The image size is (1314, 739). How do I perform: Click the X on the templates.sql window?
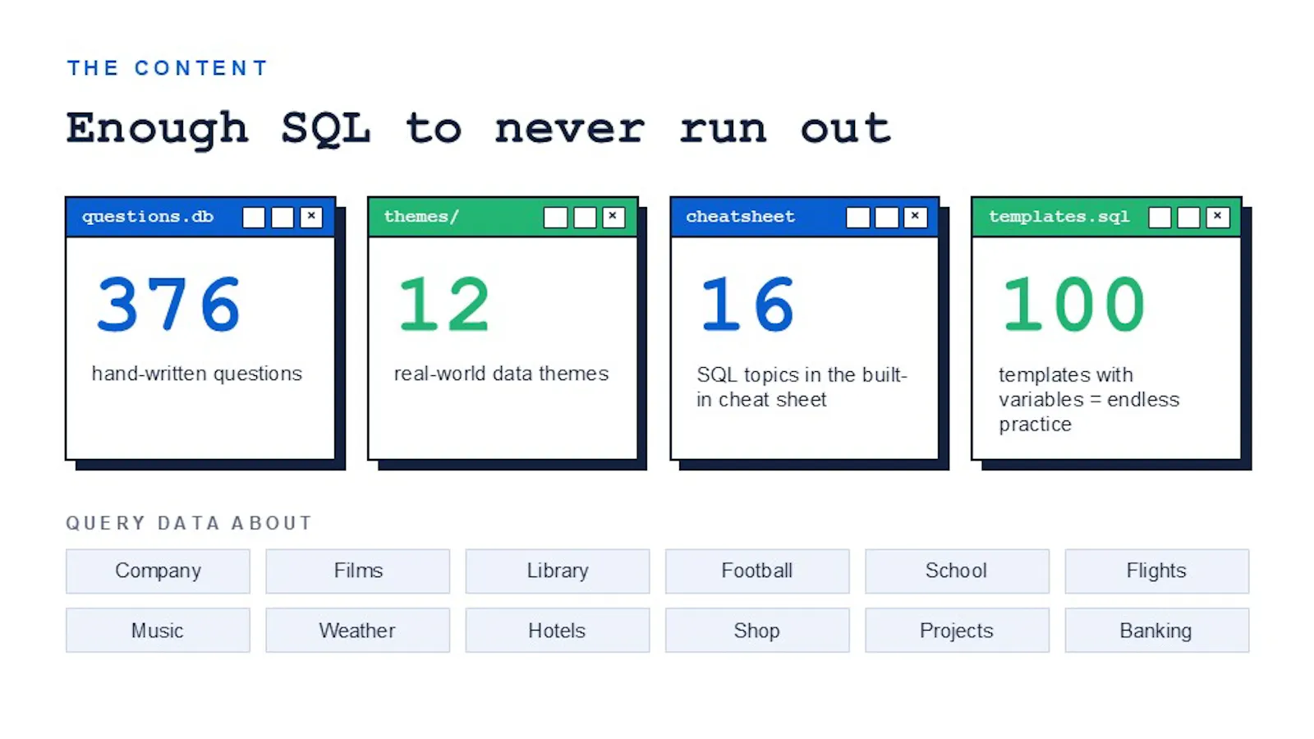pos(1218,217)
